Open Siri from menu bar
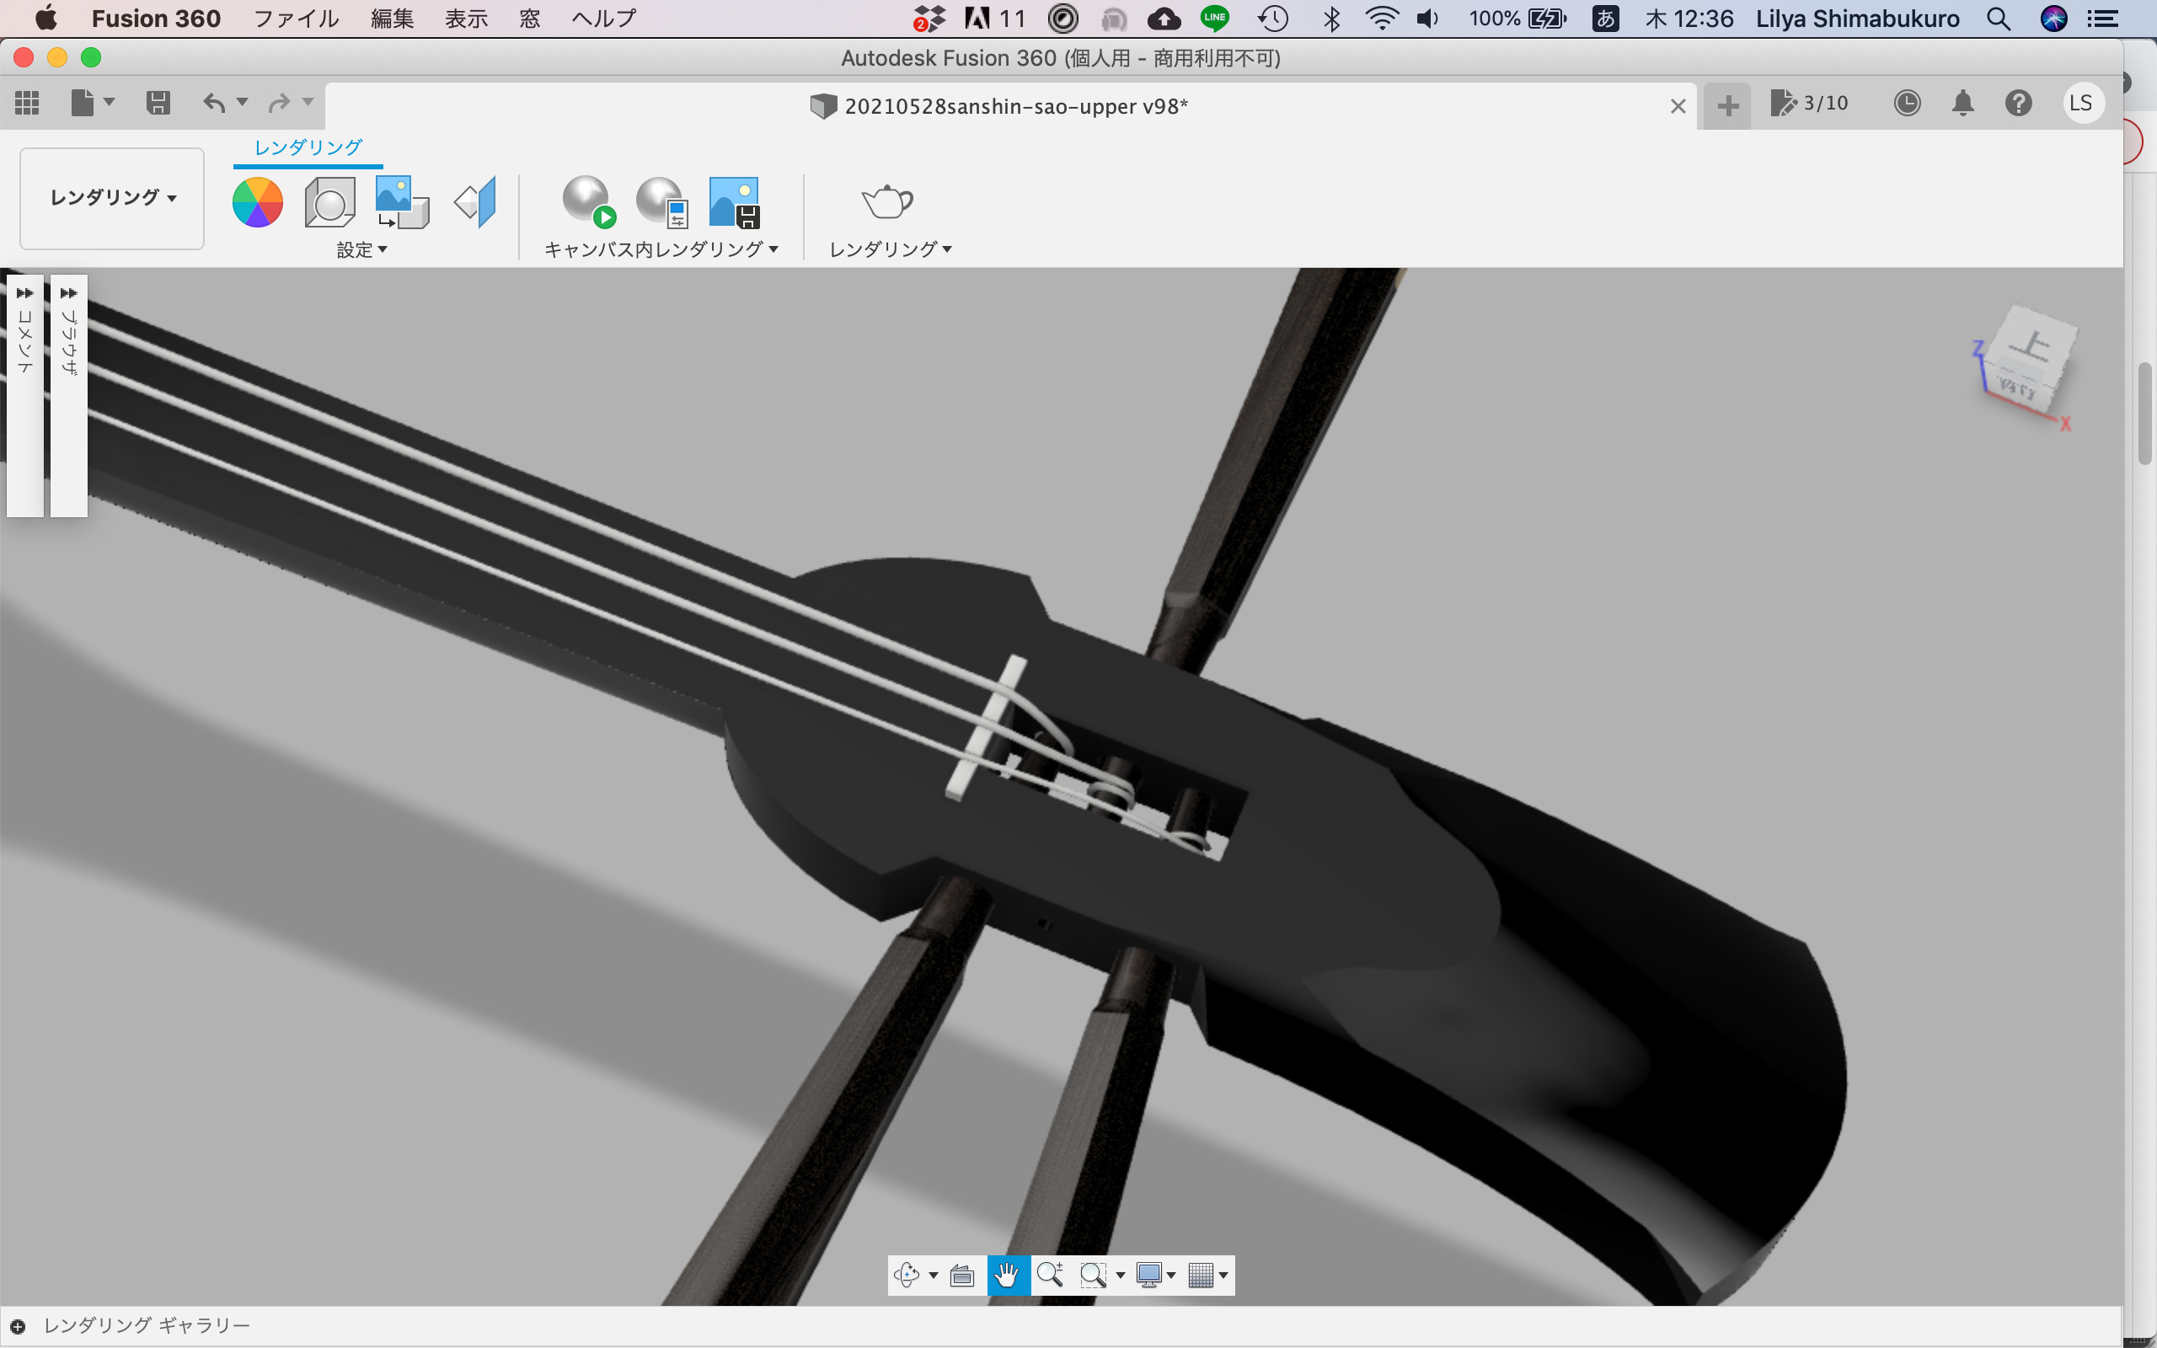This screenshot has height=1348, width=2157. (2053, 19)
